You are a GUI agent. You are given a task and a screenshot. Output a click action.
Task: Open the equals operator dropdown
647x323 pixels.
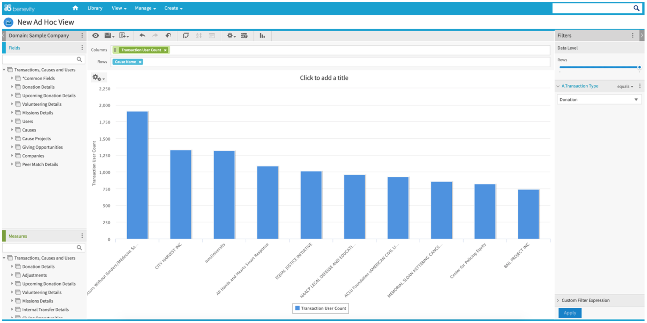click(625, 86)
